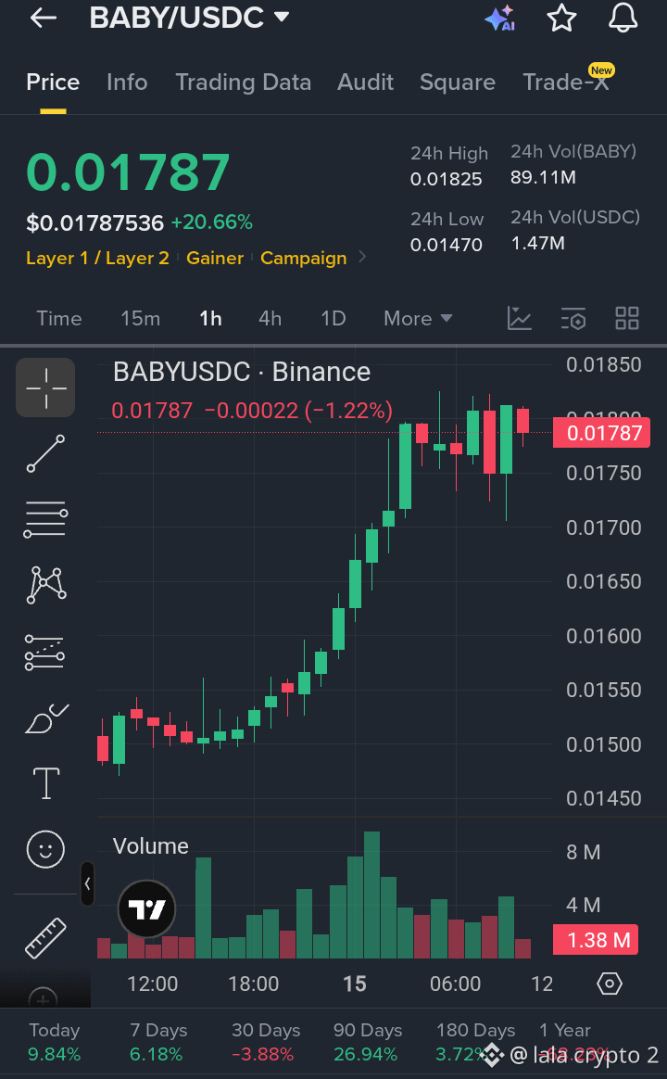This screenshot has height=1079, width=667.
Task: Select the Time chart interval
Action: 59,319
